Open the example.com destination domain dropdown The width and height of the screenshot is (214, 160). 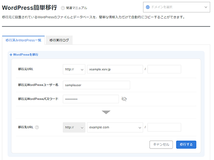pos(115,127)
